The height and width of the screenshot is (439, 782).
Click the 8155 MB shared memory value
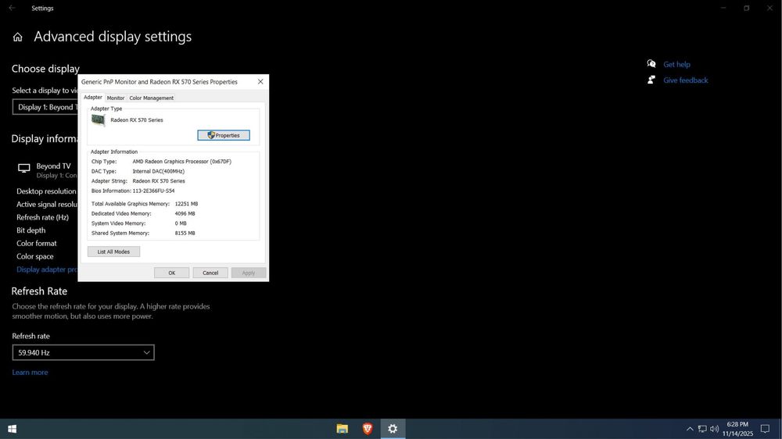[185, 234]
